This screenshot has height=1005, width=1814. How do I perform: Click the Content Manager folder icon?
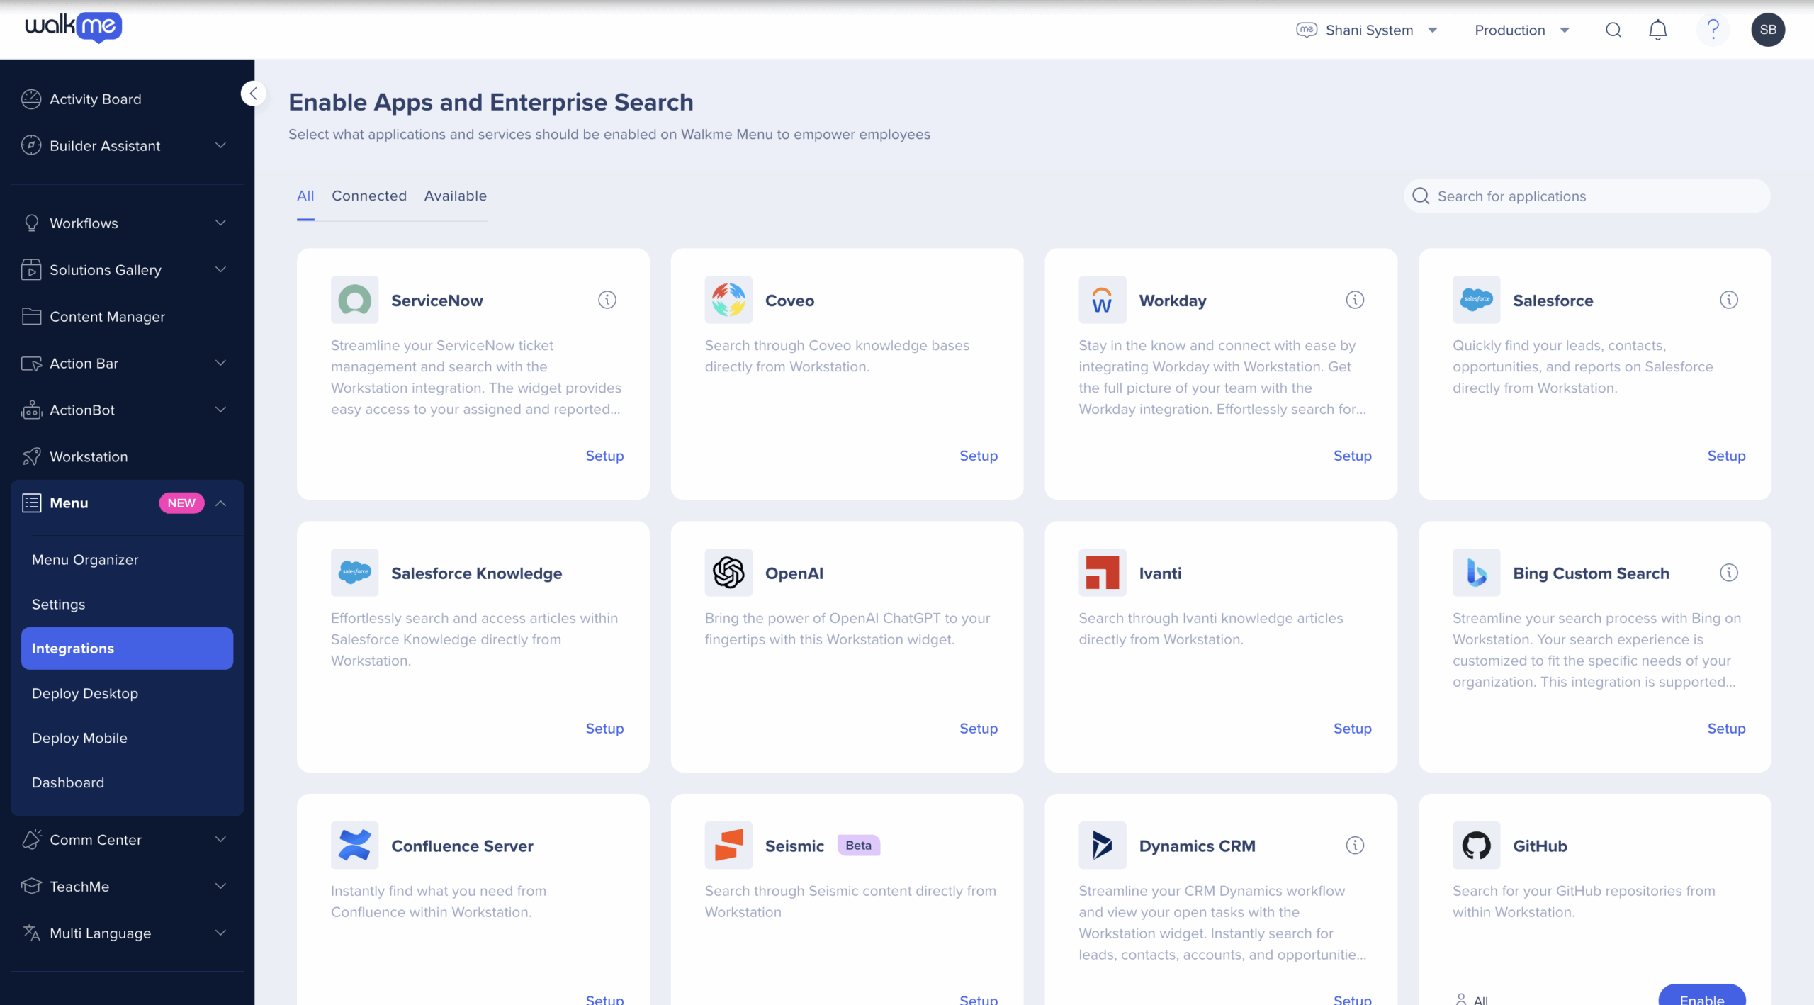click(31, 317)
